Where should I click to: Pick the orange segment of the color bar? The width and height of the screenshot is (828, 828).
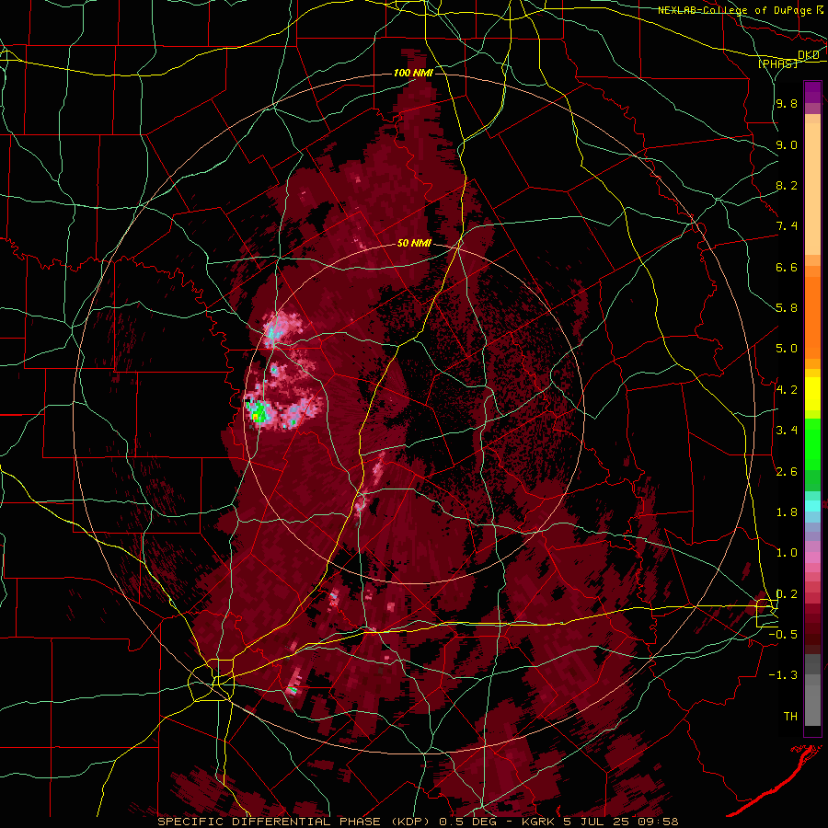click(812, 316)
